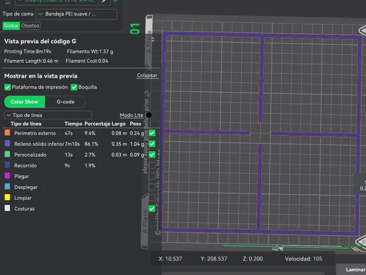
Task: Open the Tipo de línea dropdown
Action: click(48, 115)
